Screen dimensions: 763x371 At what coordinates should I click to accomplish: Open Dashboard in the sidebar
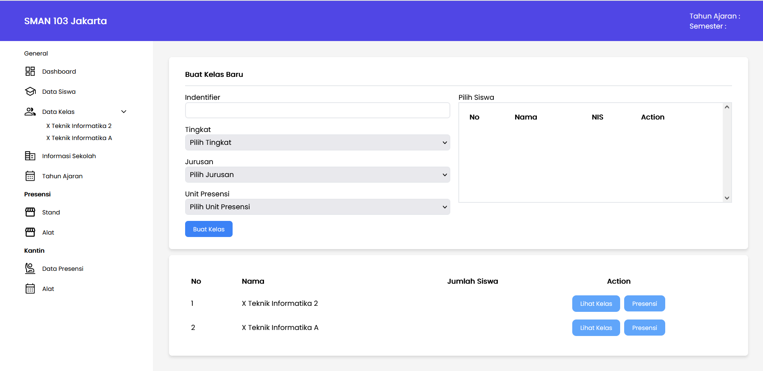[x=59, y=71]
